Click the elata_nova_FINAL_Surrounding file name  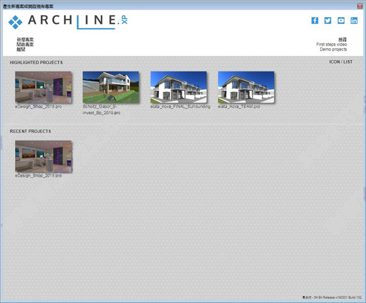coord(180,106)
